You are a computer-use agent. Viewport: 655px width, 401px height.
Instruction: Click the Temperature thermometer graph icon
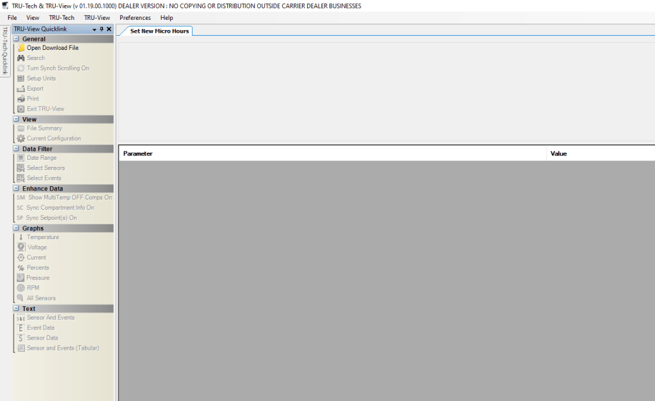click(21, 237)
